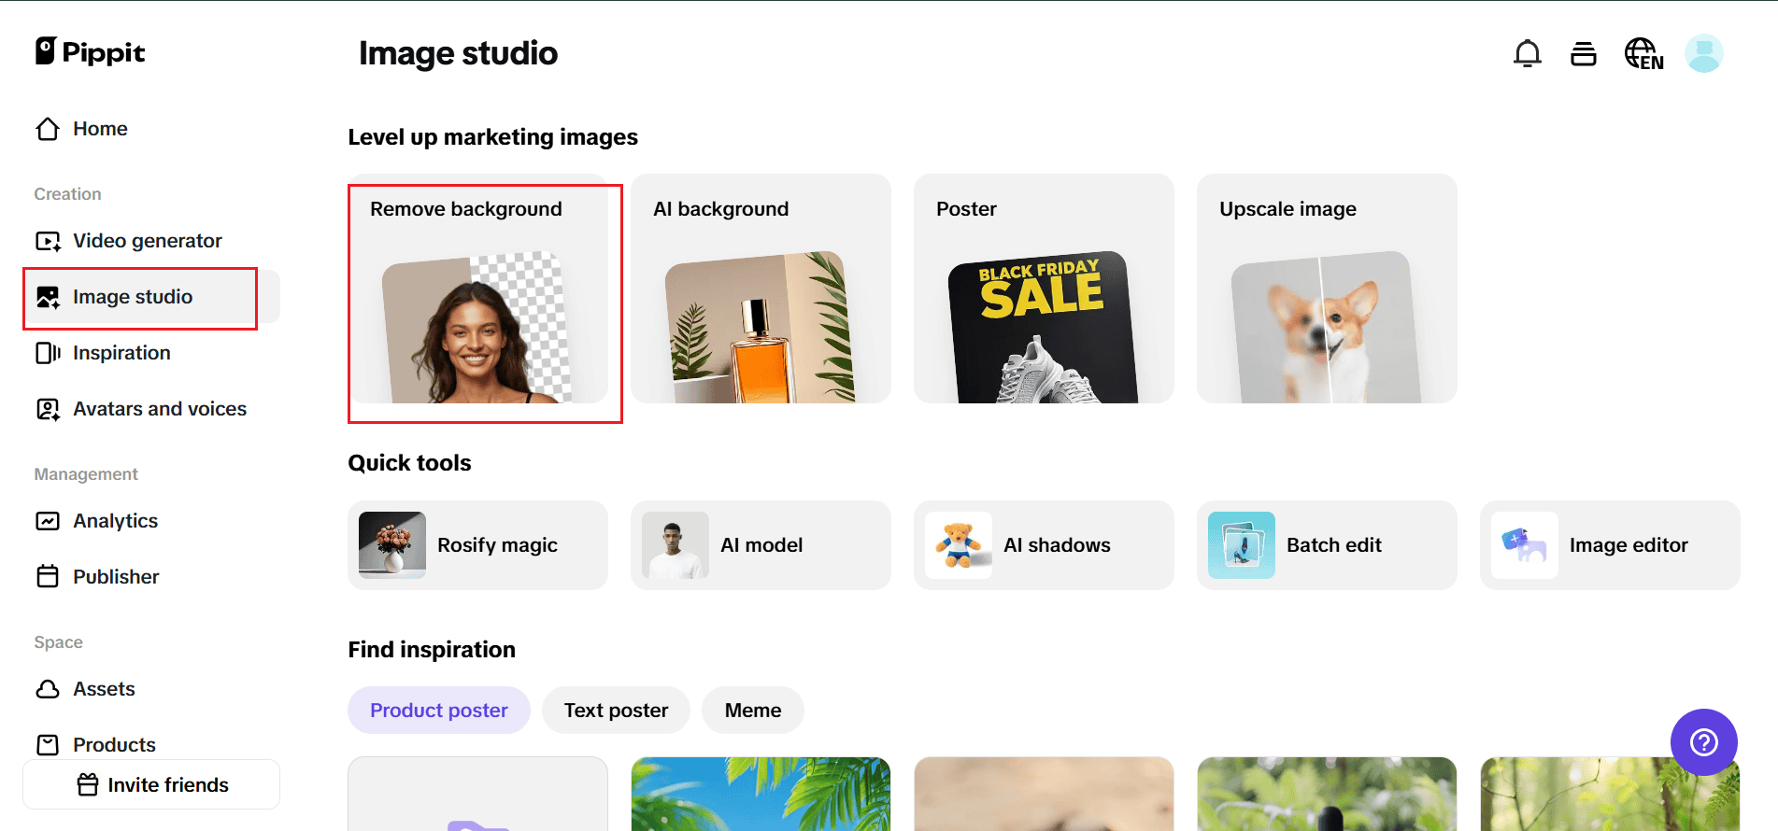
Task: Click the Products box icon
Action: pyautogui.click(x=48, y=745)
